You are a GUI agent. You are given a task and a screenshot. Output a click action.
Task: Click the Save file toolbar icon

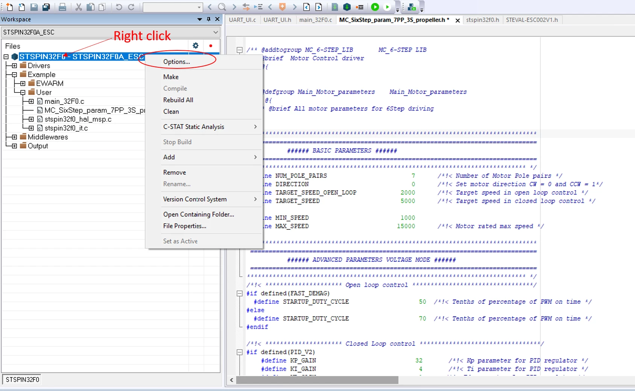(x=34, y=7)
